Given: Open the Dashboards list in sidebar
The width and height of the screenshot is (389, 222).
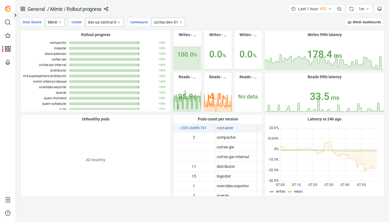Looking at the screenshot, I should click(x=8, y=49).
